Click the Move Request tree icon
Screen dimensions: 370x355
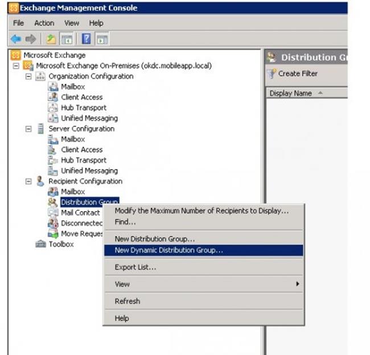(53, 233)
